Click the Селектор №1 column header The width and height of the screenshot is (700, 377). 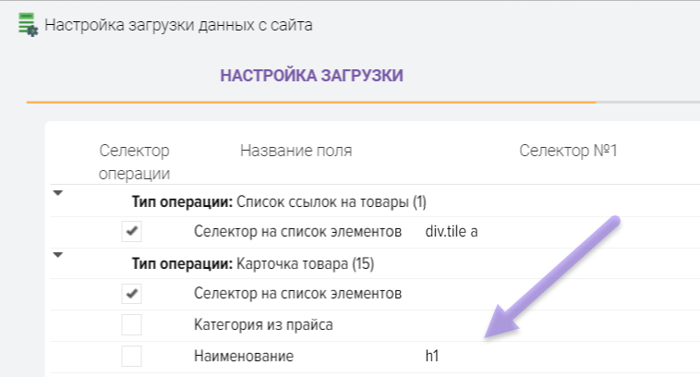coord(567,151)
